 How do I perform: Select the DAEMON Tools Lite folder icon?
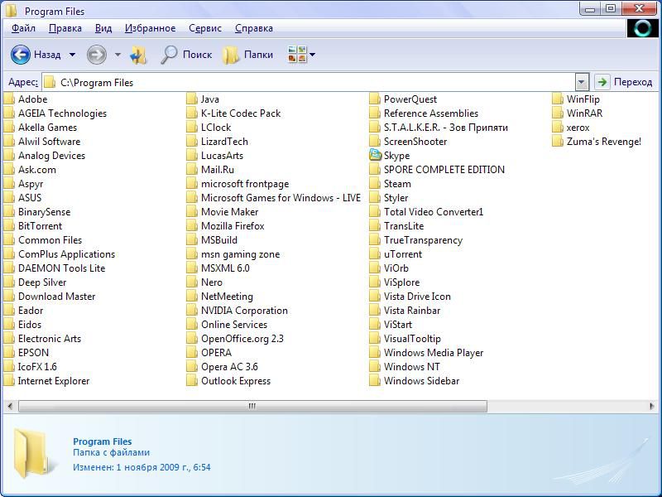(x=9, y=268)
